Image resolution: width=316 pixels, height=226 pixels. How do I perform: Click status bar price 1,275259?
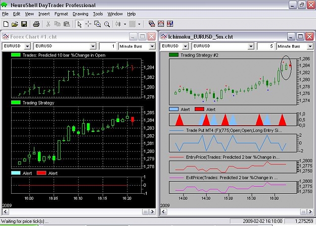(x=304, y=221)
